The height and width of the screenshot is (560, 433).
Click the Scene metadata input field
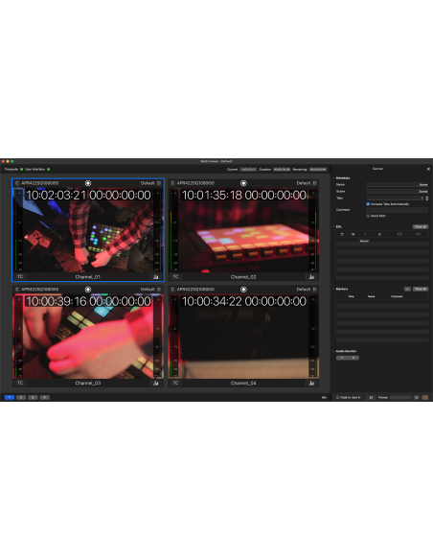click(x=398, y=192)
